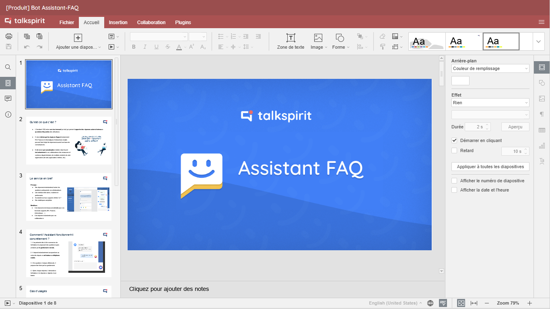Go to the Plugins tab
The width and height of the screenshot is (550, 309).
pyautogui.click(x=183, y=23)
